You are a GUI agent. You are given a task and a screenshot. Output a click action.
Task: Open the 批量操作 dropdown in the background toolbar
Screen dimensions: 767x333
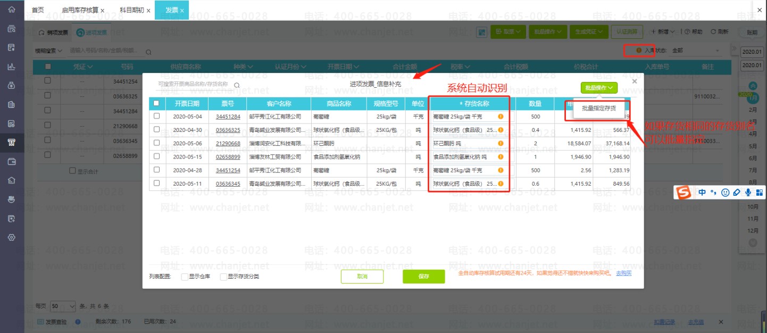click(547, 32)
